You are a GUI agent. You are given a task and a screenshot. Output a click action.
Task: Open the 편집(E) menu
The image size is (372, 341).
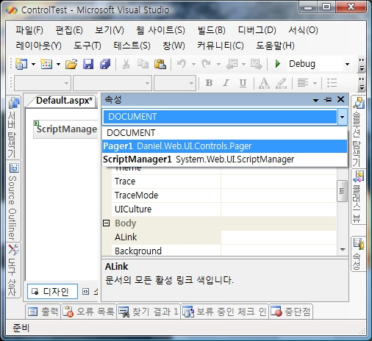click(x=69, y=30)
